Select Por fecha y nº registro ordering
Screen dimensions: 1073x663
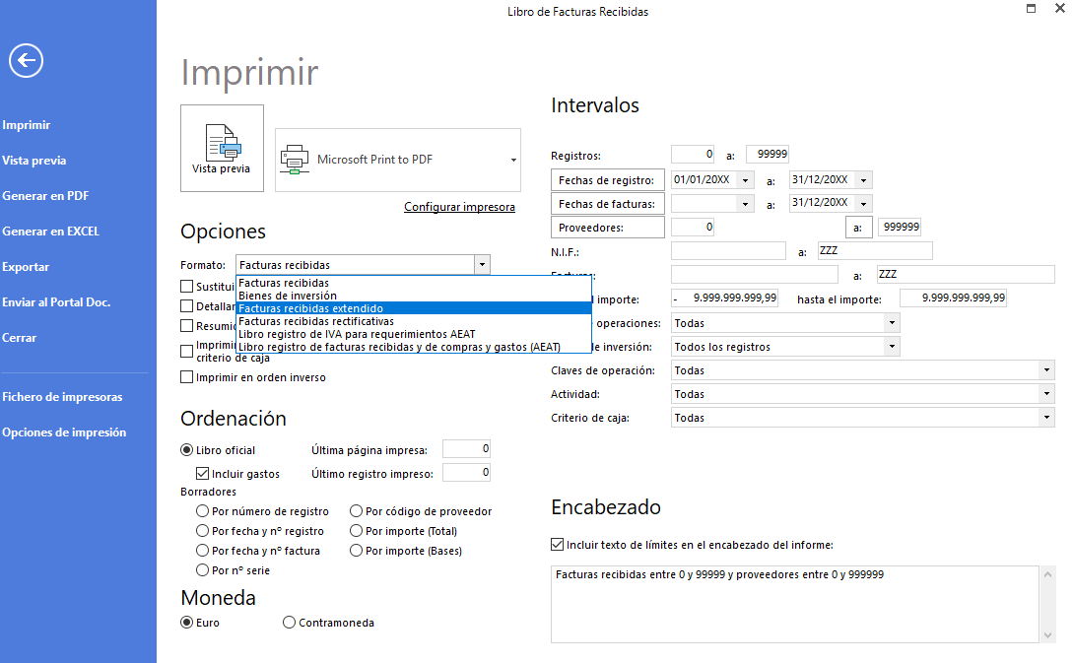pyautogui.click(x=203, y=531)
